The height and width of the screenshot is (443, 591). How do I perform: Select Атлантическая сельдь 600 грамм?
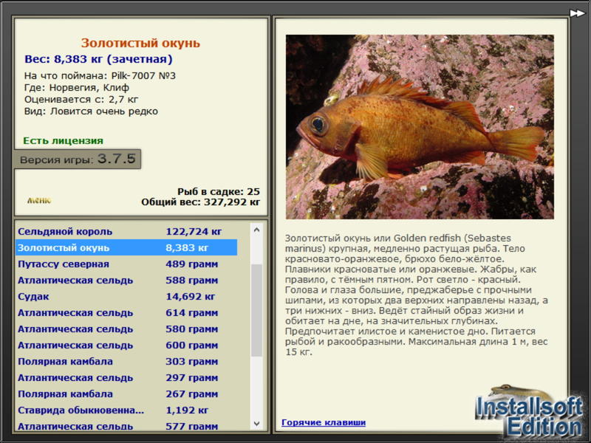click(x=126, y=345)
